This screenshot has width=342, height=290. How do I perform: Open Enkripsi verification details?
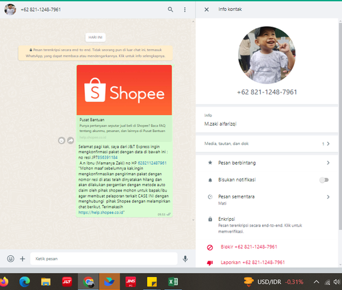[267, 225]
